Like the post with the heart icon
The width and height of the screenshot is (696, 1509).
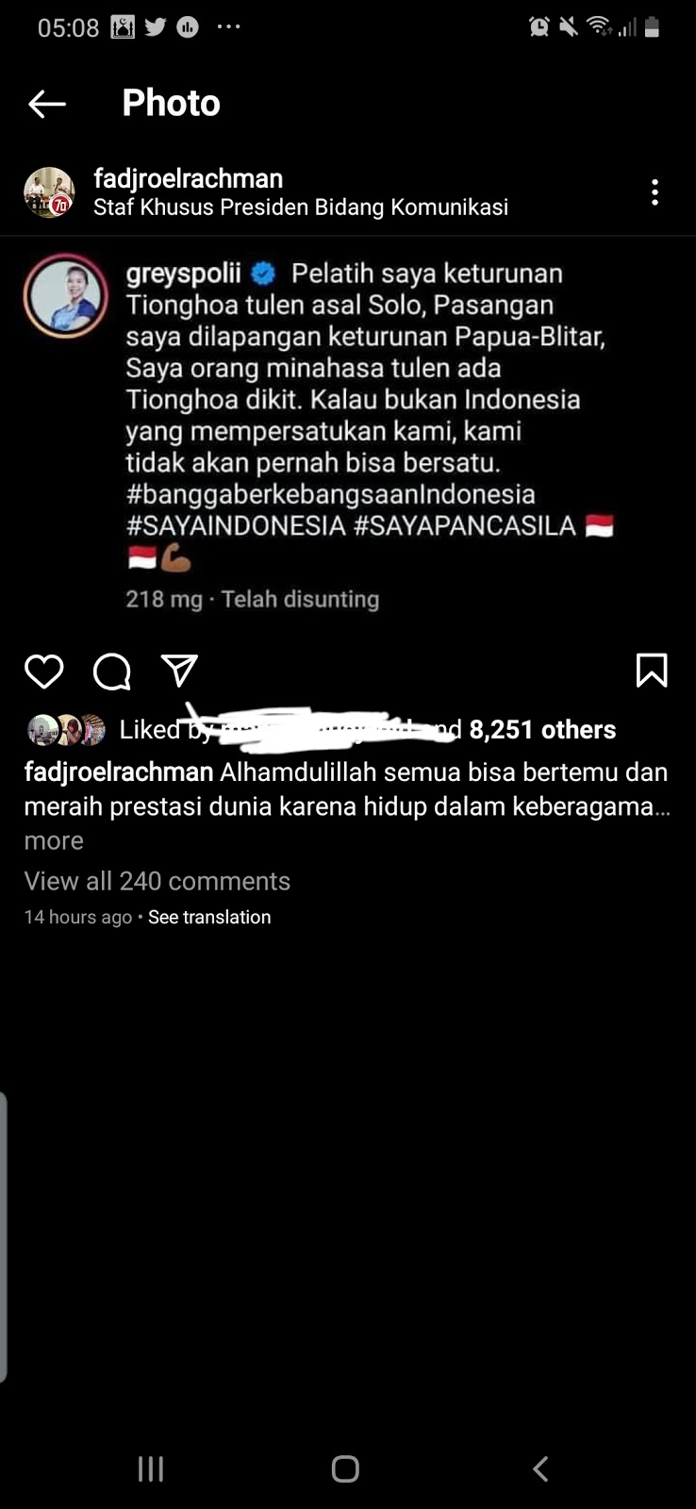coord(43,672)
